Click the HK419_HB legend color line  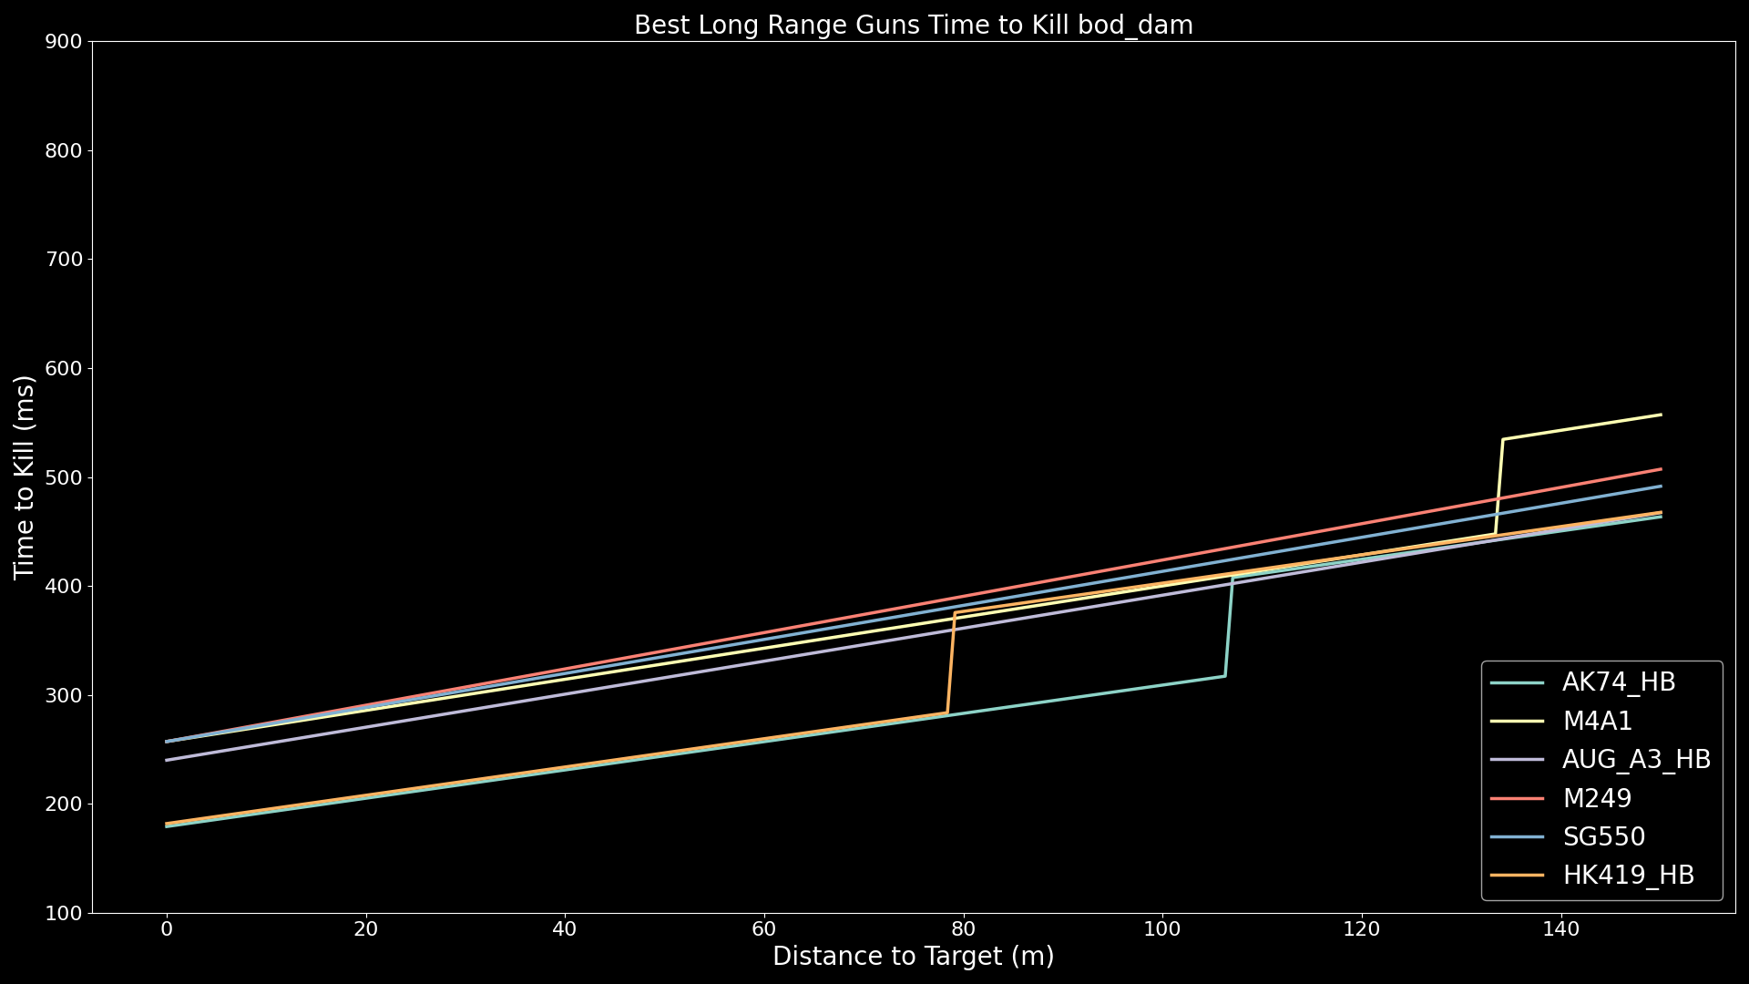(1517, 876)
